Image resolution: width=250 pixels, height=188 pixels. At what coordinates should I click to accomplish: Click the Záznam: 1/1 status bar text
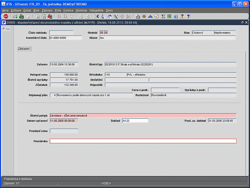[x=12, y=183]
